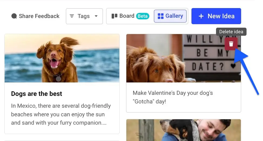Click the Delete idea tooltip label
Image resolution: width=263 pixels, height=141 pixels.
point(231,32)
